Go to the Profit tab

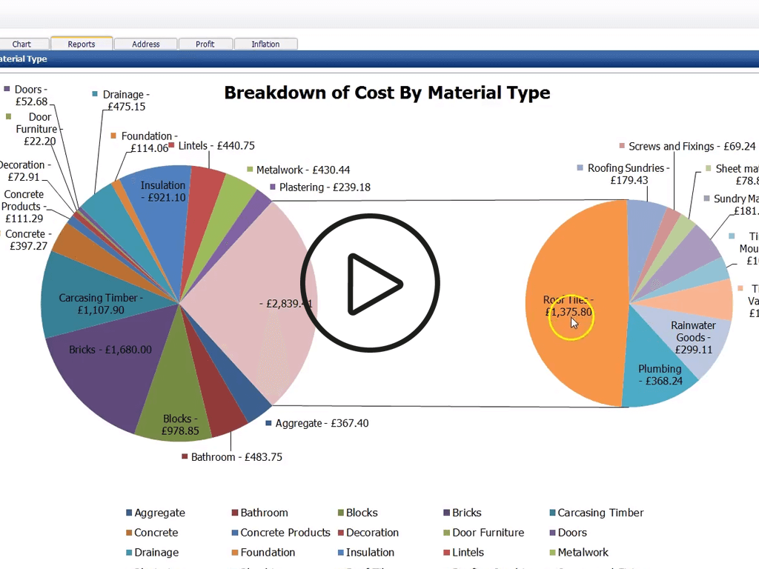pos(205,44)
